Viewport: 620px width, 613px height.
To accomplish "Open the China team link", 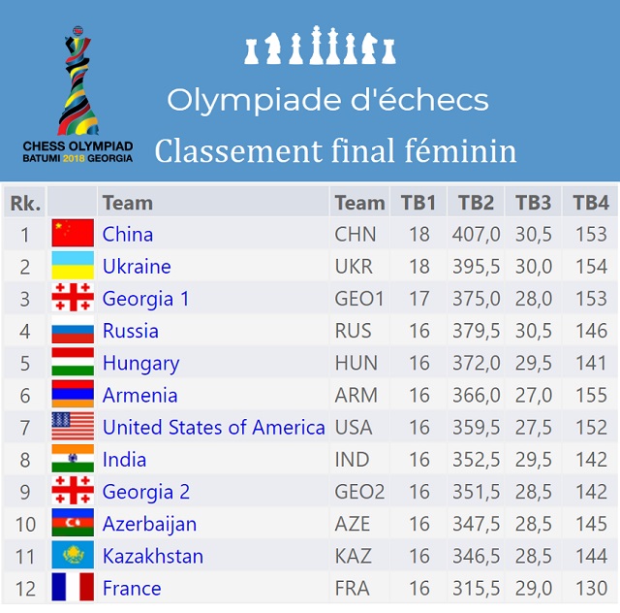I will (x=128, y=234).
